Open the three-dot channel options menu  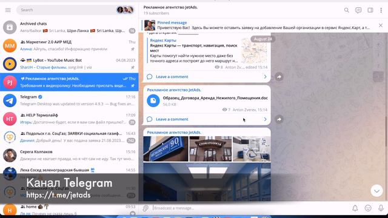pyautogui.click(x=381, y=10)
